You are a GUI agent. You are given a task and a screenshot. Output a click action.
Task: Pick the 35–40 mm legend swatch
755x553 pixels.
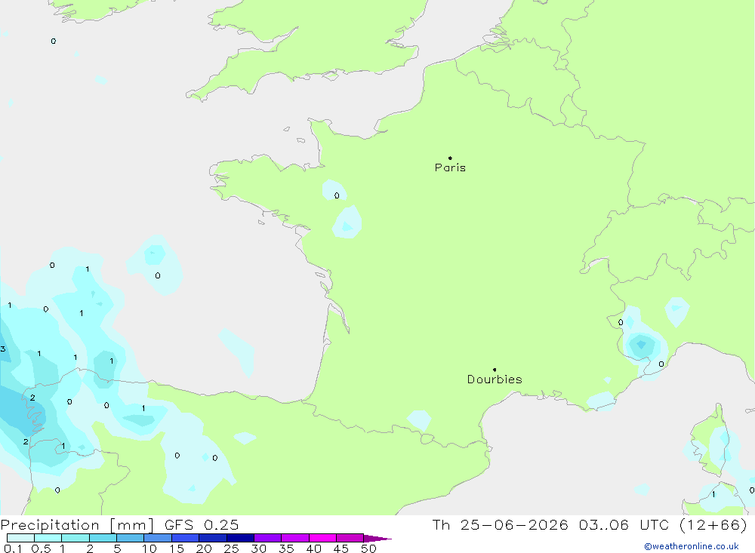pos(295,538)
